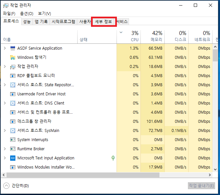Select the 프로세스 tab
220x195 pixels.
point(11,21)
